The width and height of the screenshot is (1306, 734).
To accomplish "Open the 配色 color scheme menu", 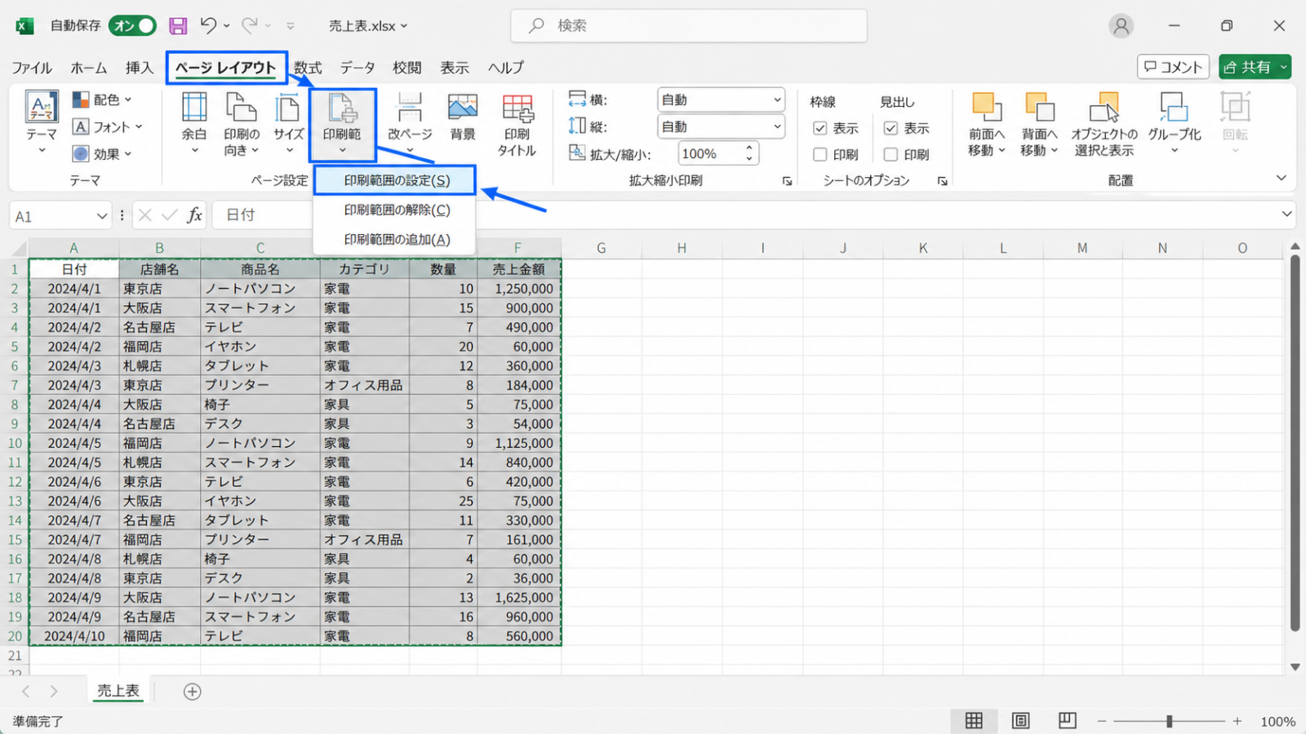I will 102,99.
